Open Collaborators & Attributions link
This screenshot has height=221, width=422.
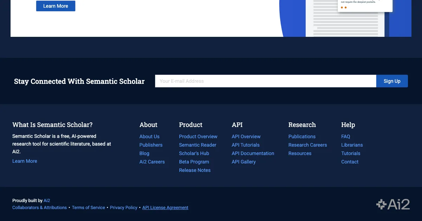[x=39, y=208]
